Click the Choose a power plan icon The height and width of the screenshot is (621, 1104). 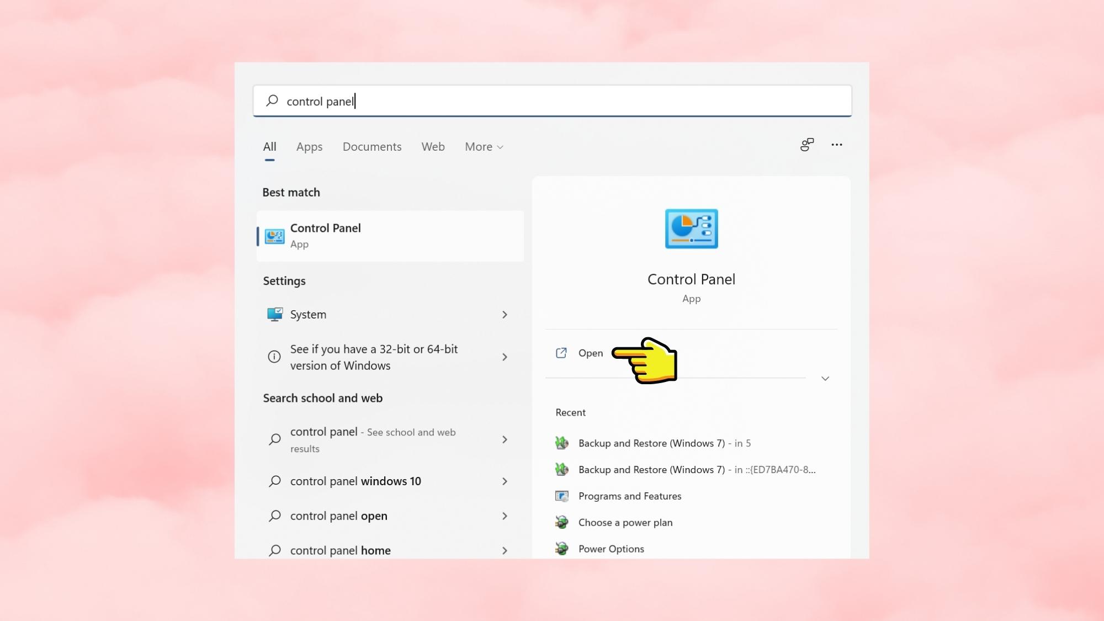[562, 522]
